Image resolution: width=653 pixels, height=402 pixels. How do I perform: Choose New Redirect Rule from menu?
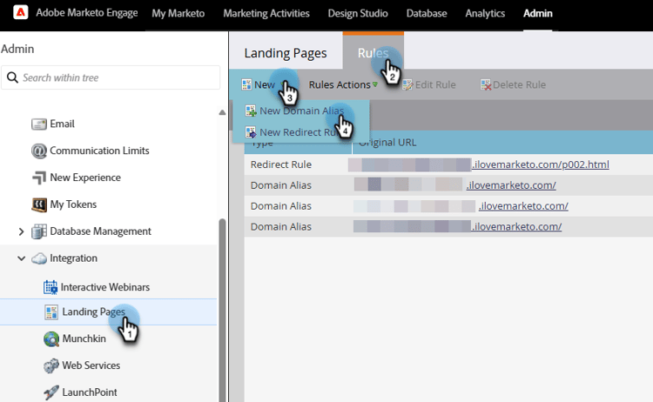(300, 132)
